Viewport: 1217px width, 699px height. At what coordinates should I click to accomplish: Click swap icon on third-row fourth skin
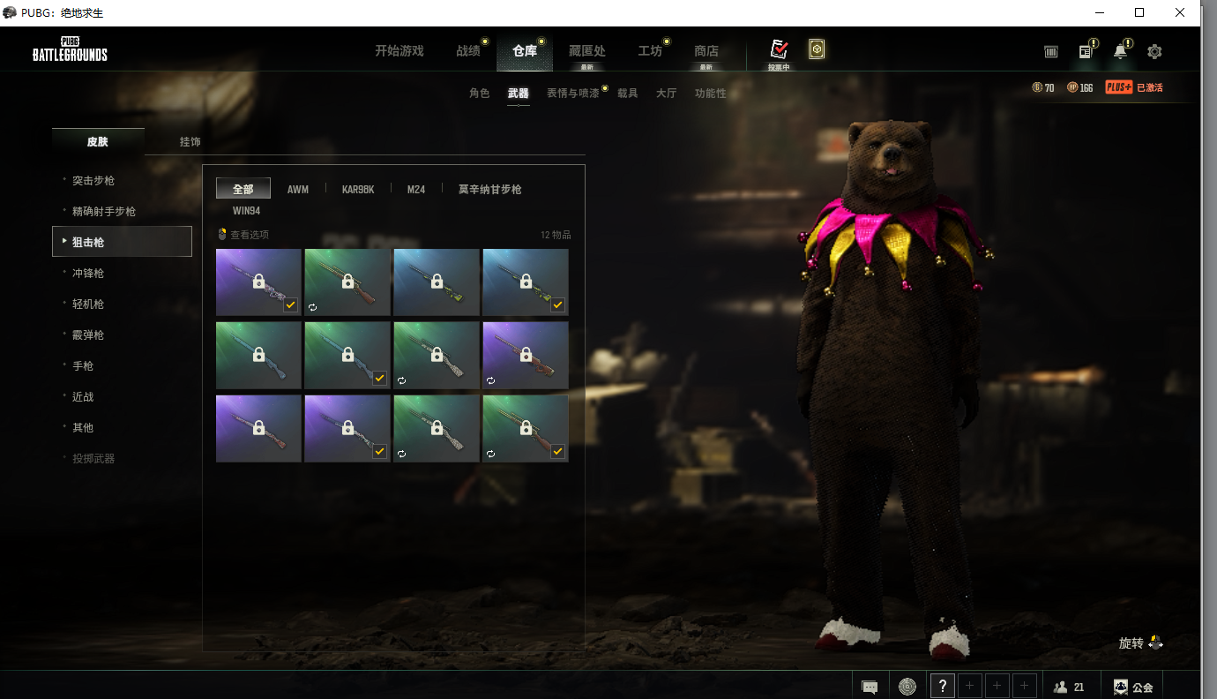coord(490,454)
